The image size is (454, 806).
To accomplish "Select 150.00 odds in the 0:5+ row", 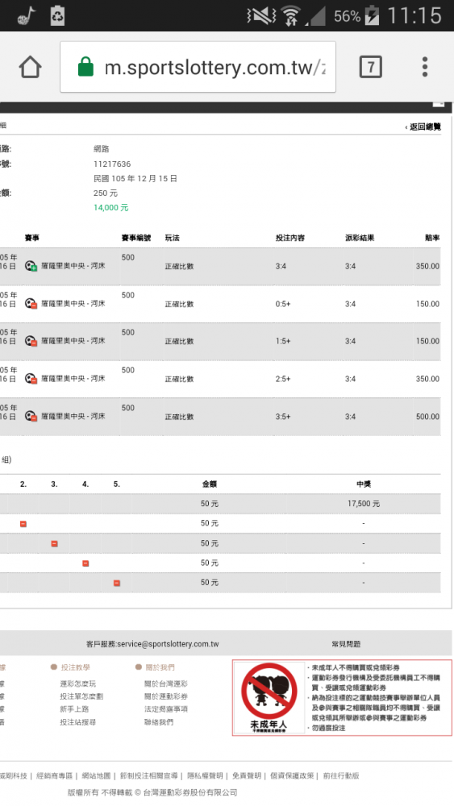I will [427, 304].
